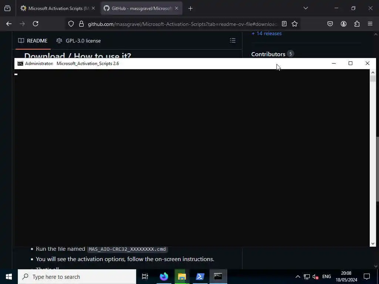Open Task View on the taskbar
Image resolution: width=379 pixels, height=284 pixels.
(x=145, y=277)
